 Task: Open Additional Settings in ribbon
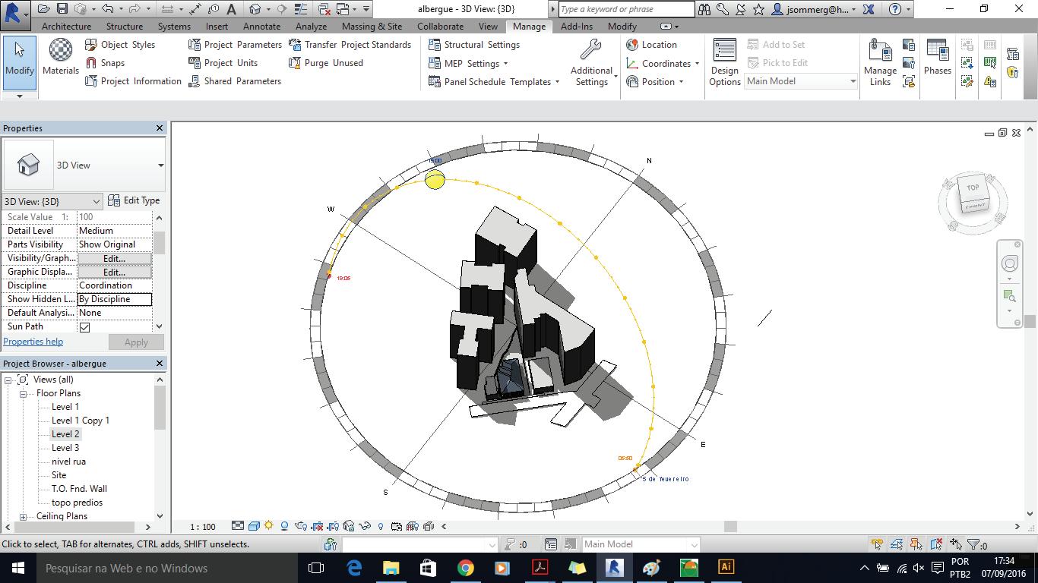point(591,62)
